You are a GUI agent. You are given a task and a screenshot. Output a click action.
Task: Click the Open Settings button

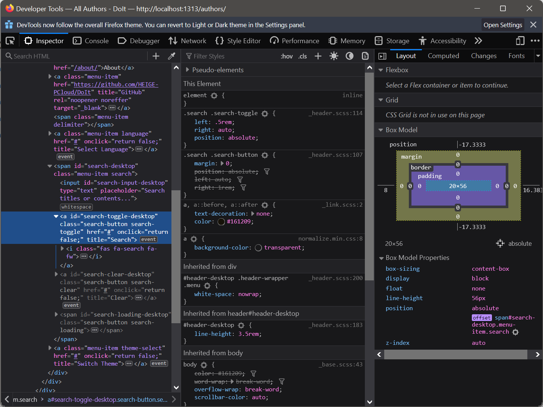[x=503, y=25]
